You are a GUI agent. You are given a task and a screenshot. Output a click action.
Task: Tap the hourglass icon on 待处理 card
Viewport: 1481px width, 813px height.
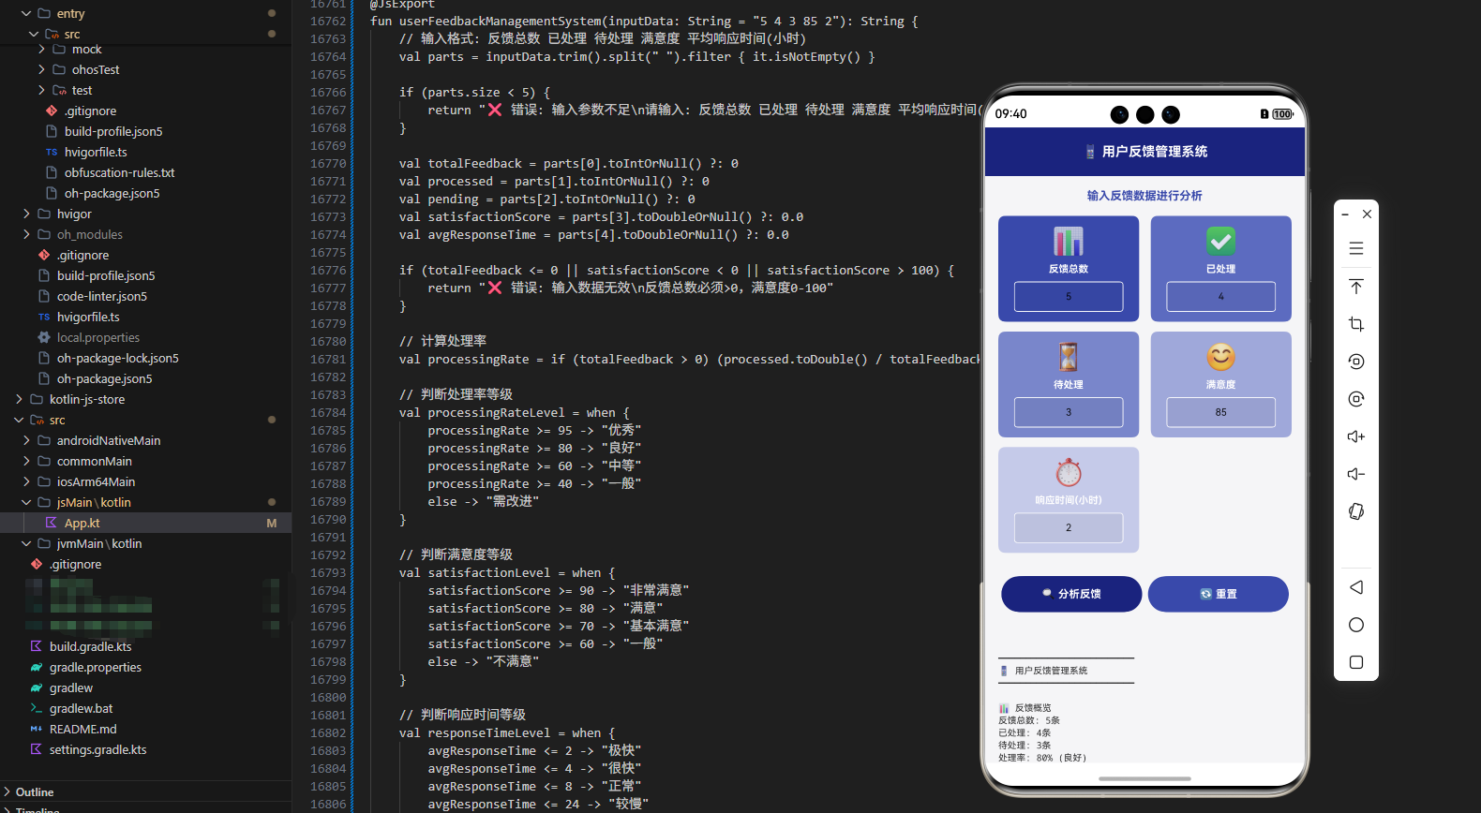coord(1069,357)
